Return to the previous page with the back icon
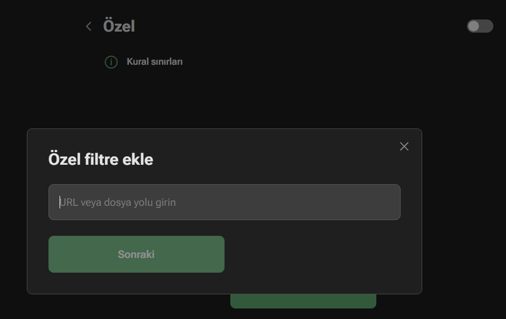506x319 pixels. coord(89,26)
